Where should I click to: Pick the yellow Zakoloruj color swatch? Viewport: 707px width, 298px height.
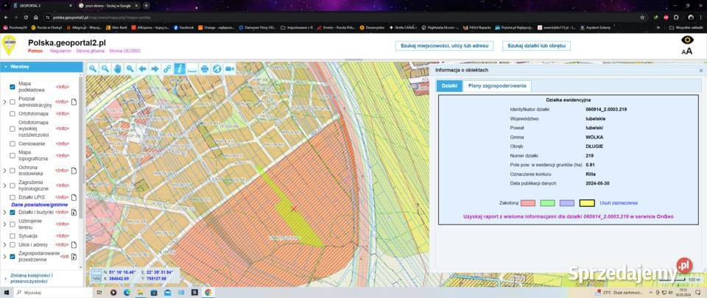tap(587, 203)
